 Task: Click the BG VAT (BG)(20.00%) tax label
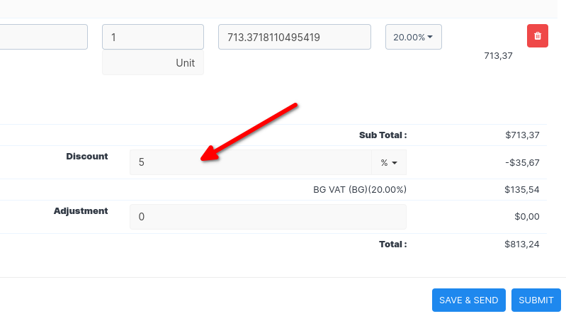(360, 189)
